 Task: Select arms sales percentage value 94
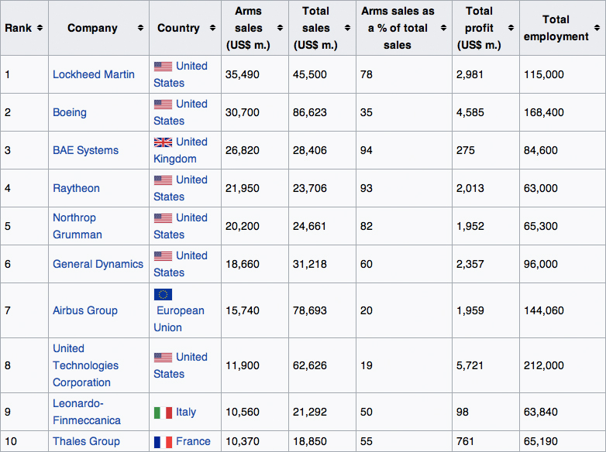(367, 150)
